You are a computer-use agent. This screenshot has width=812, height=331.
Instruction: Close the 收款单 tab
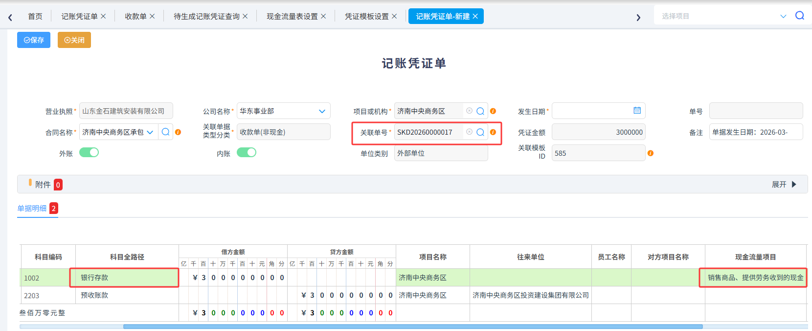152,16
